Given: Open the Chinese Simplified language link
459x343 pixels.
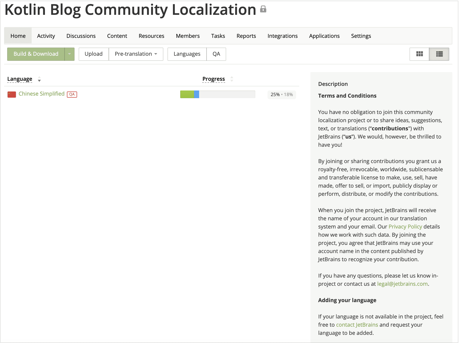Looking at the screenshot, I should [42, 94].
